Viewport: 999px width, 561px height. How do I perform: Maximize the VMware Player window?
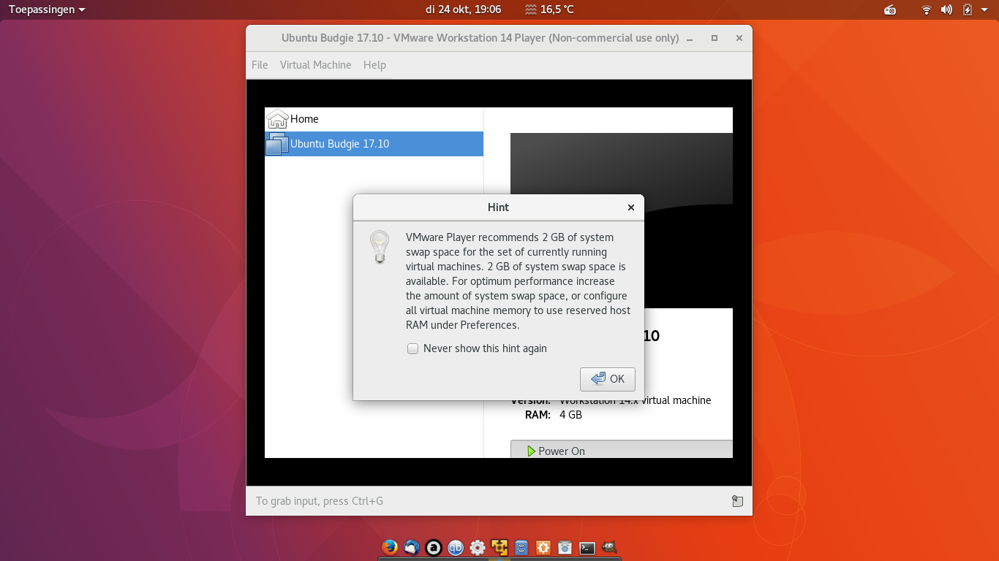tap(715, 38)
